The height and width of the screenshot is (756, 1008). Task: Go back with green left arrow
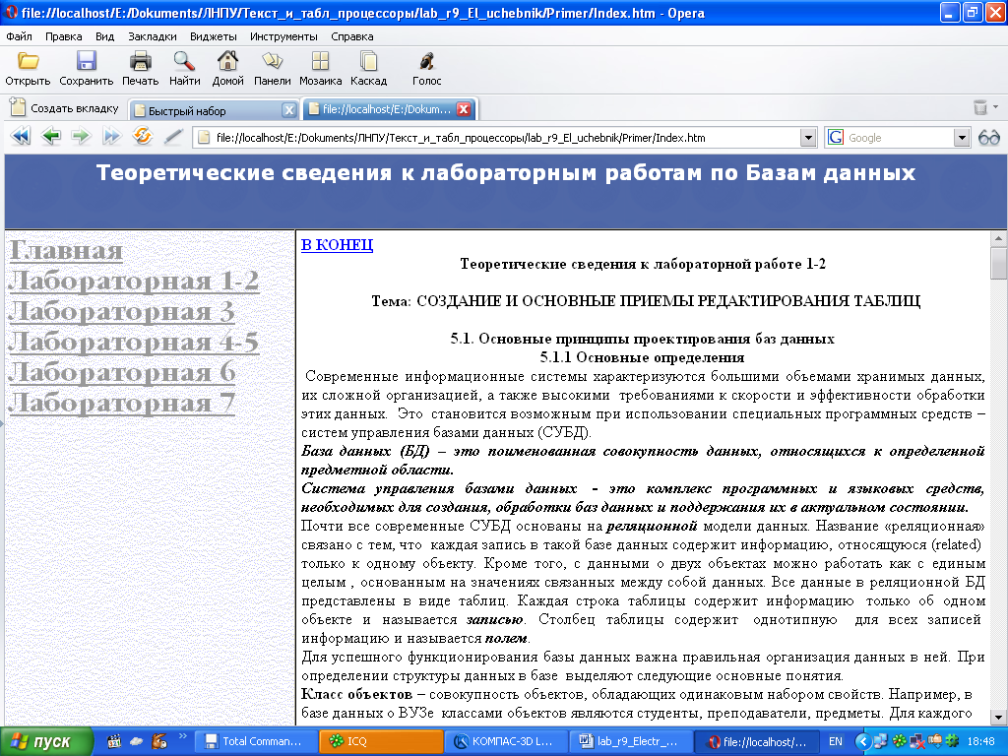pyautogui.click(x=51, y=136)
